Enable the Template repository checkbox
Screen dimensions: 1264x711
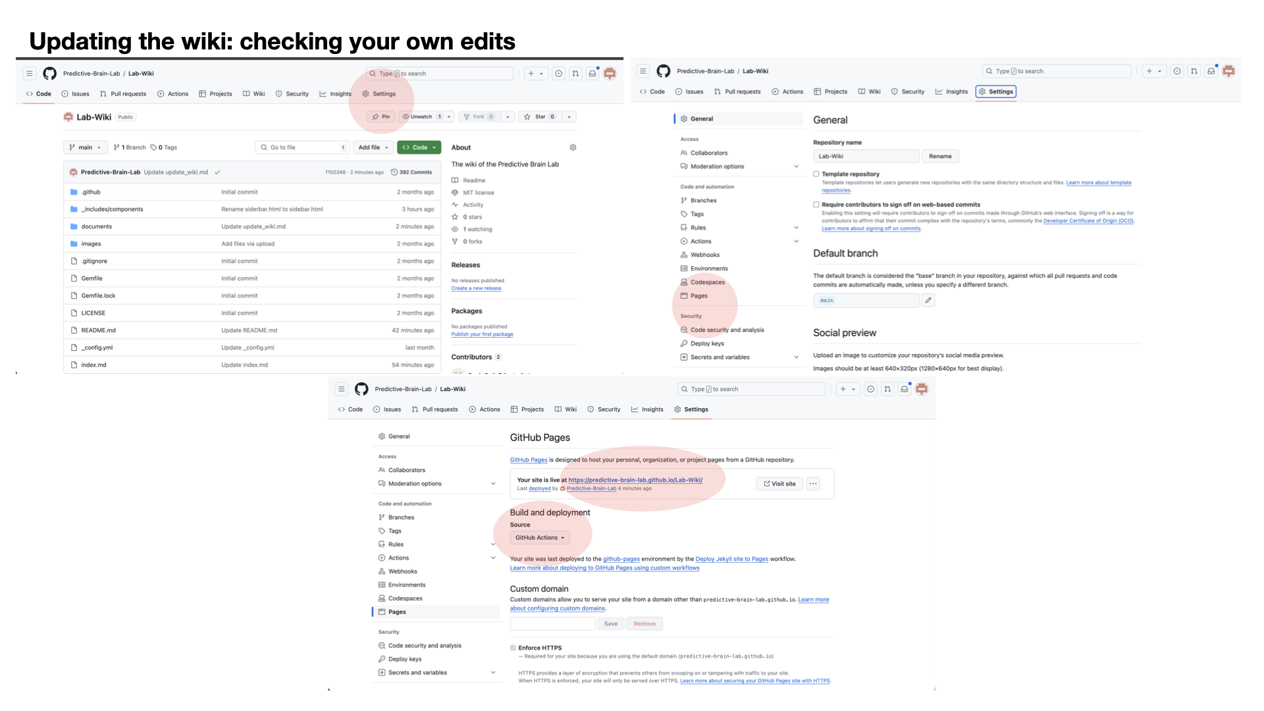[816, 174]
